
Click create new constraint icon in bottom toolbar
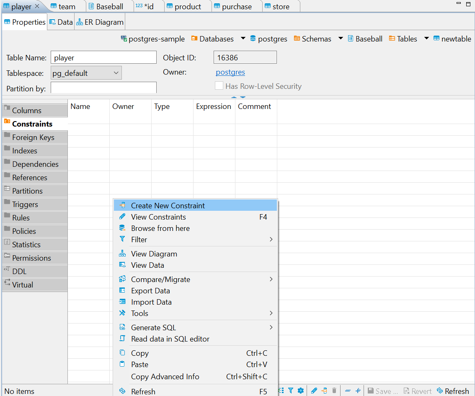tap(324, 391)
